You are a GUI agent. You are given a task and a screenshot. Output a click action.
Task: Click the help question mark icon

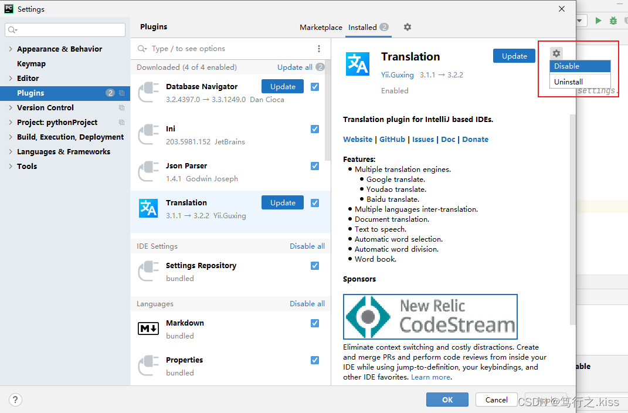15,400
